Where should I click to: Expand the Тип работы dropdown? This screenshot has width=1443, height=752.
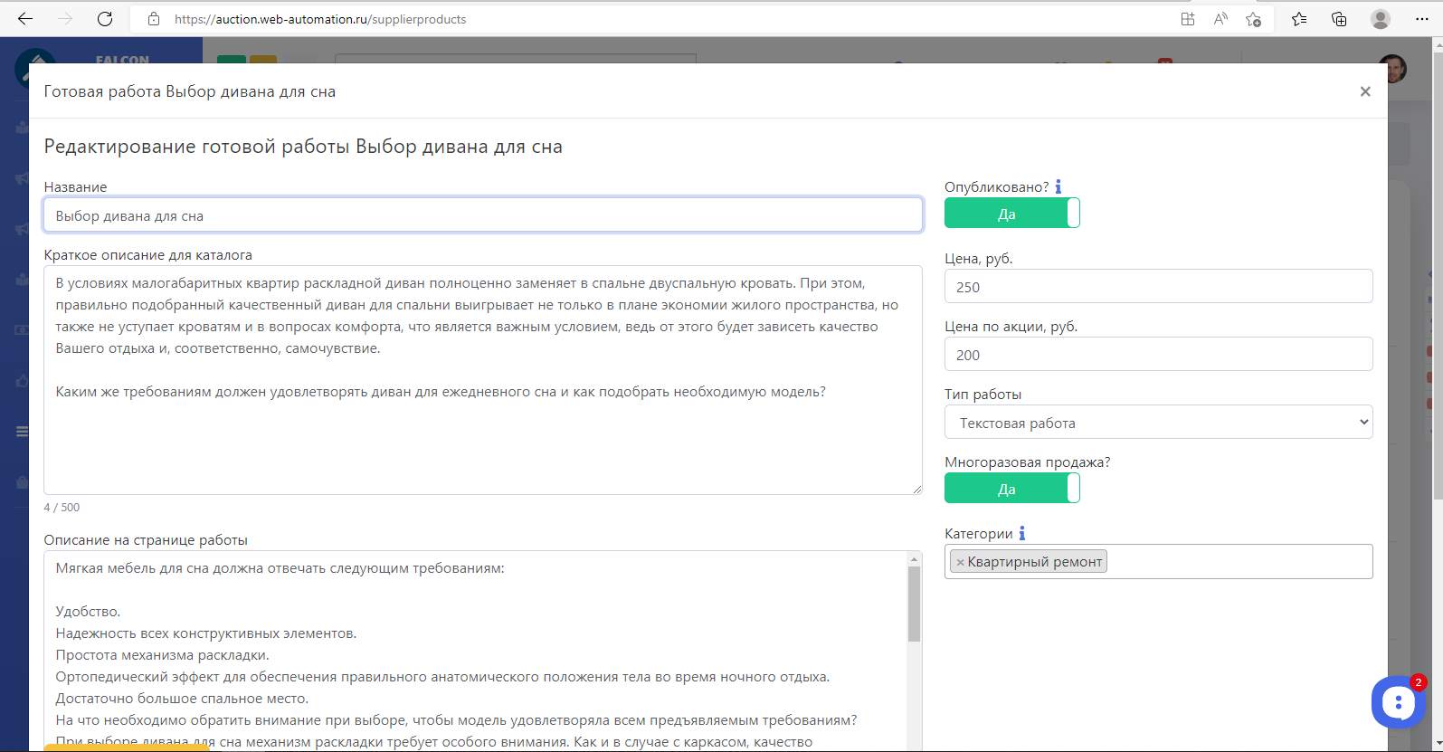tap(1158, 423)
